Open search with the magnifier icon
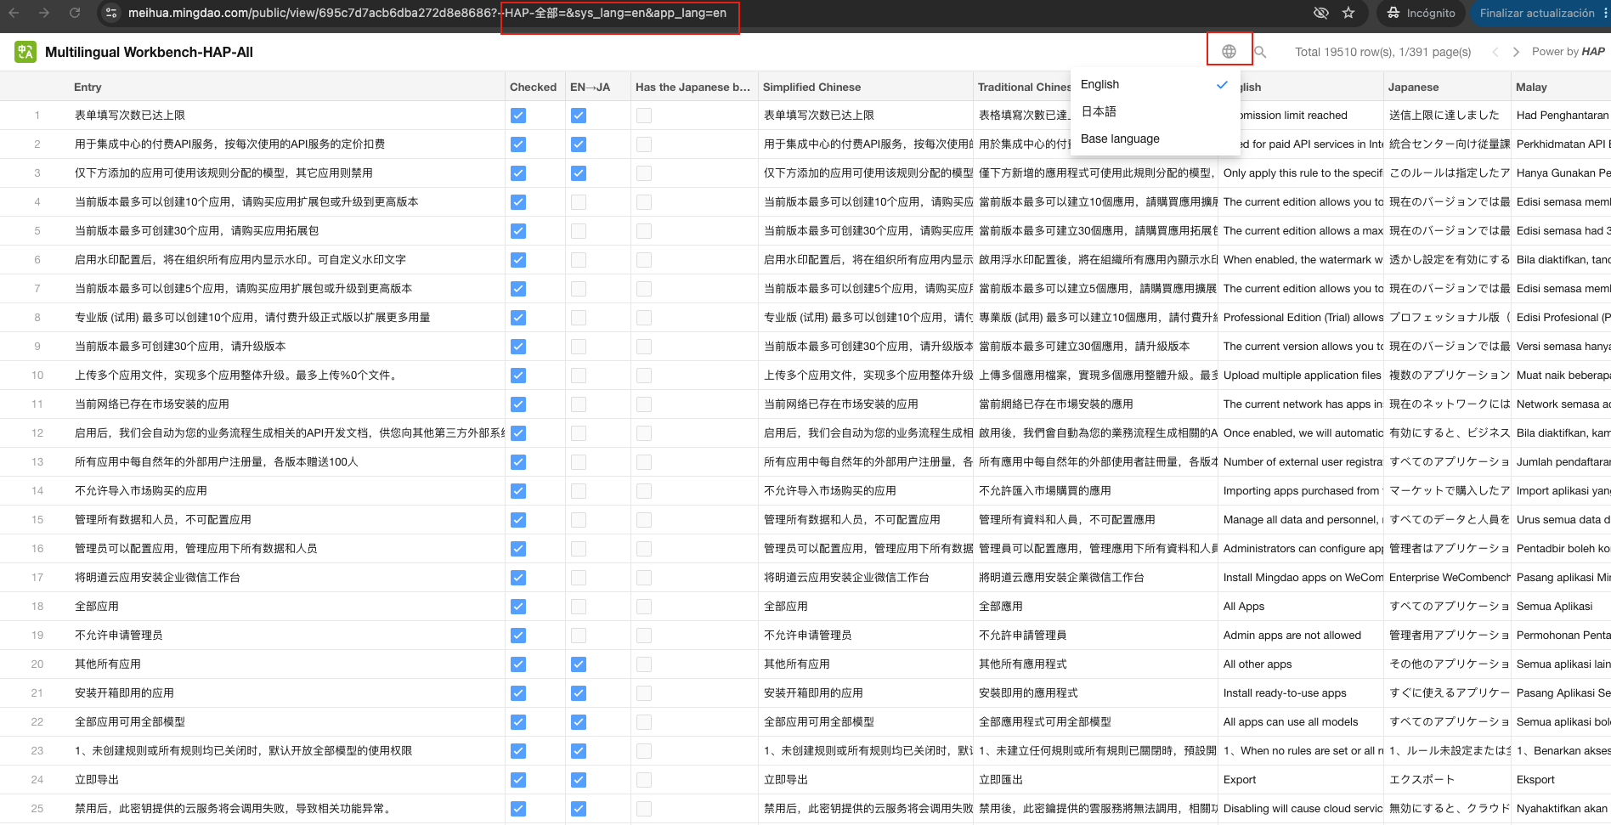 [x=1260, y=52]
